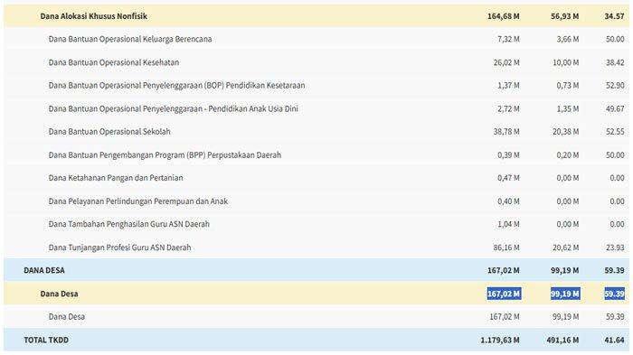The width and height of the screenshot is (633, 355).
Task: Click the percentage '52.55'
Action: (x=615, y=132)
